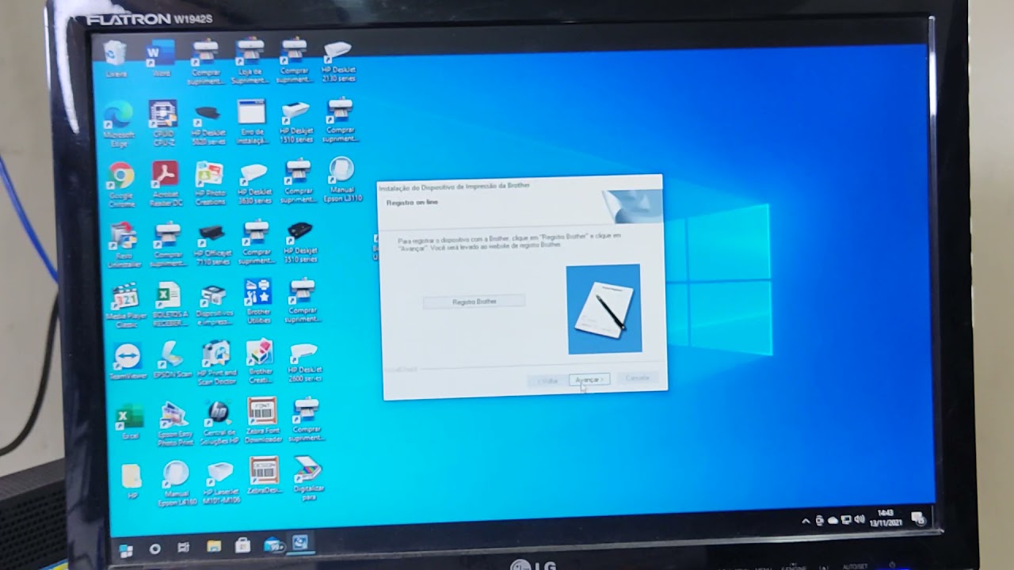1014x570 pixels.
Task: Show hidden tray icons chevron
Action: 806,521
